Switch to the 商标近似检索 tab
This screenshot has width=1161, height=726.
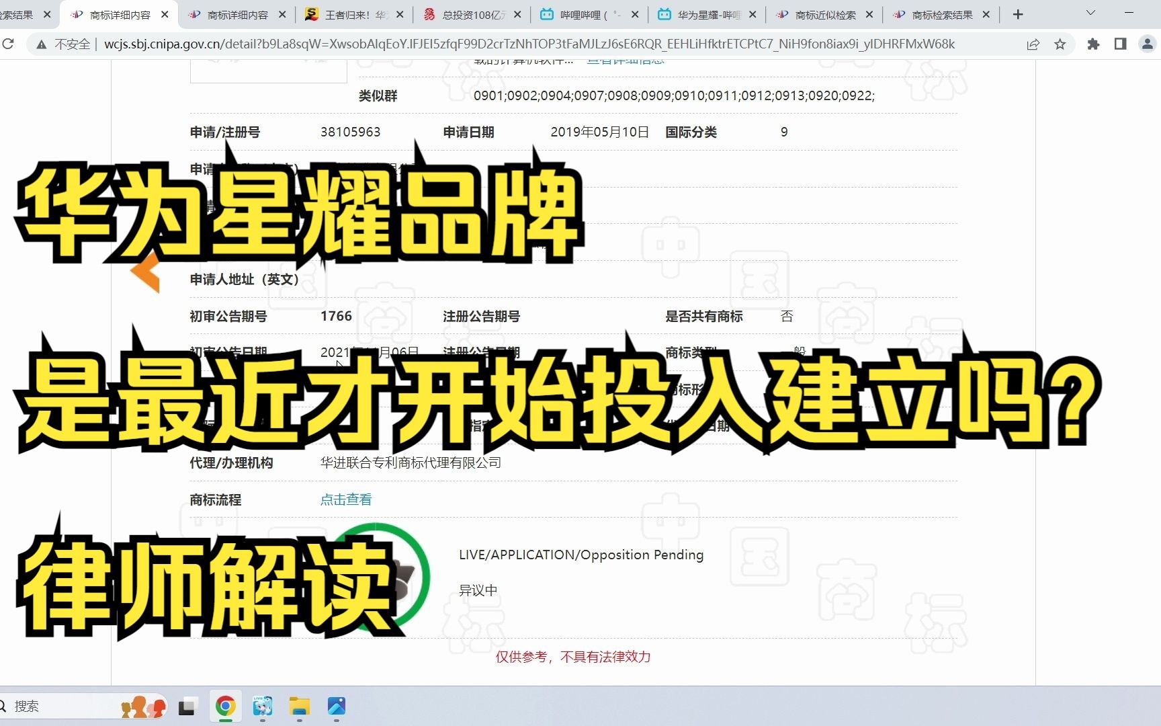click(x=824, y=14)
